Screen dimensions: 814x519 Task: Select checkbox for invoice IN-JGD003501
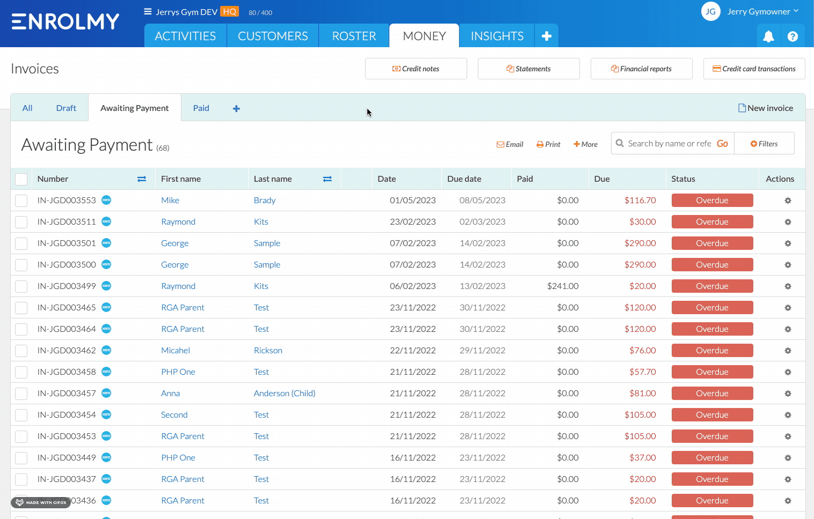coord(21,243)
